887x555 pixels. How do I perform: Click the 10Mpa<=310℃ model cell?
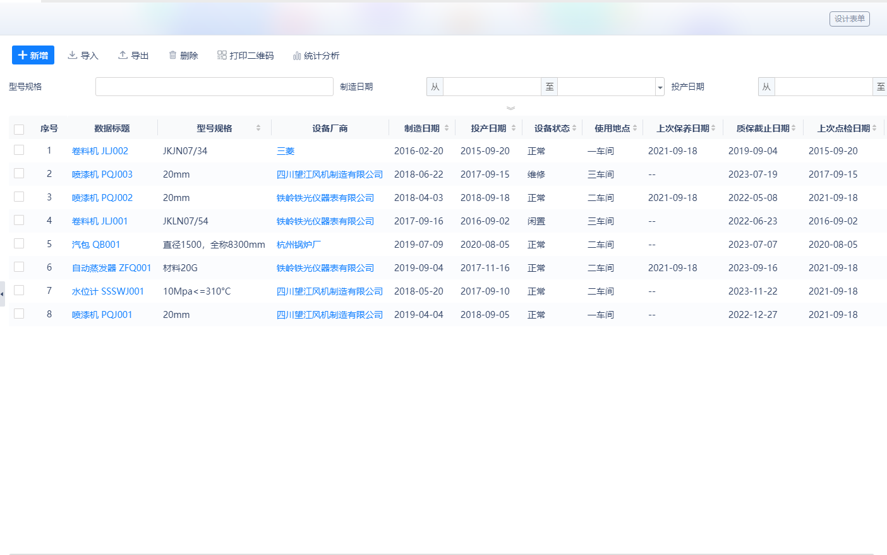pos(197,291)
